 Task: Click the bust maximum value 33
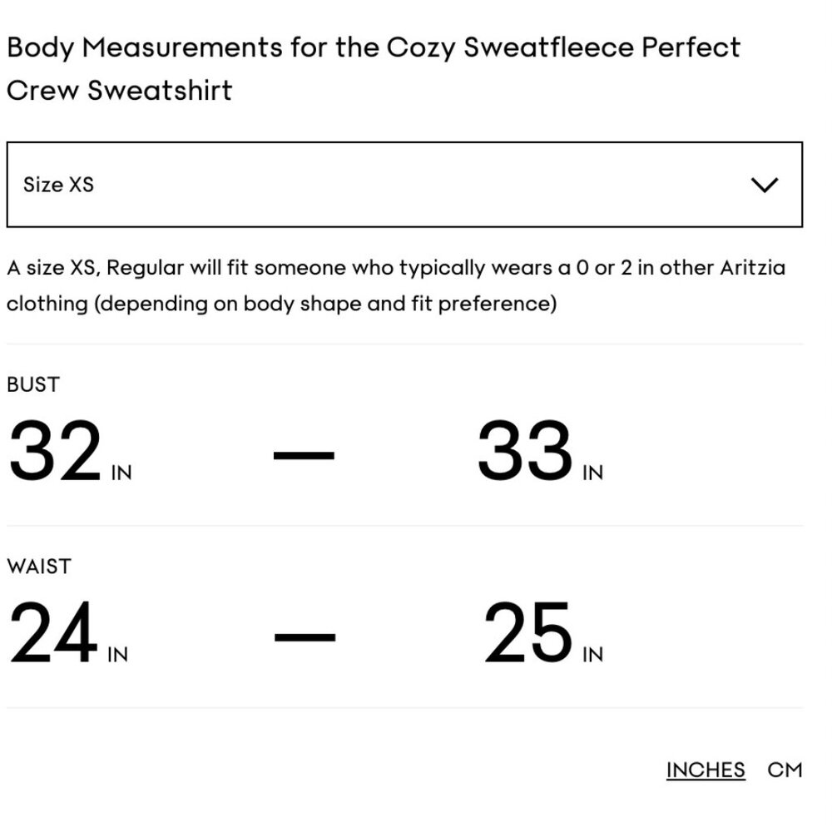click(524, 452)
